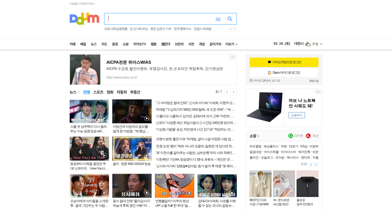The image size is (392, 210).
Task: Click the 대전시 location text
Action: (299, 44)
